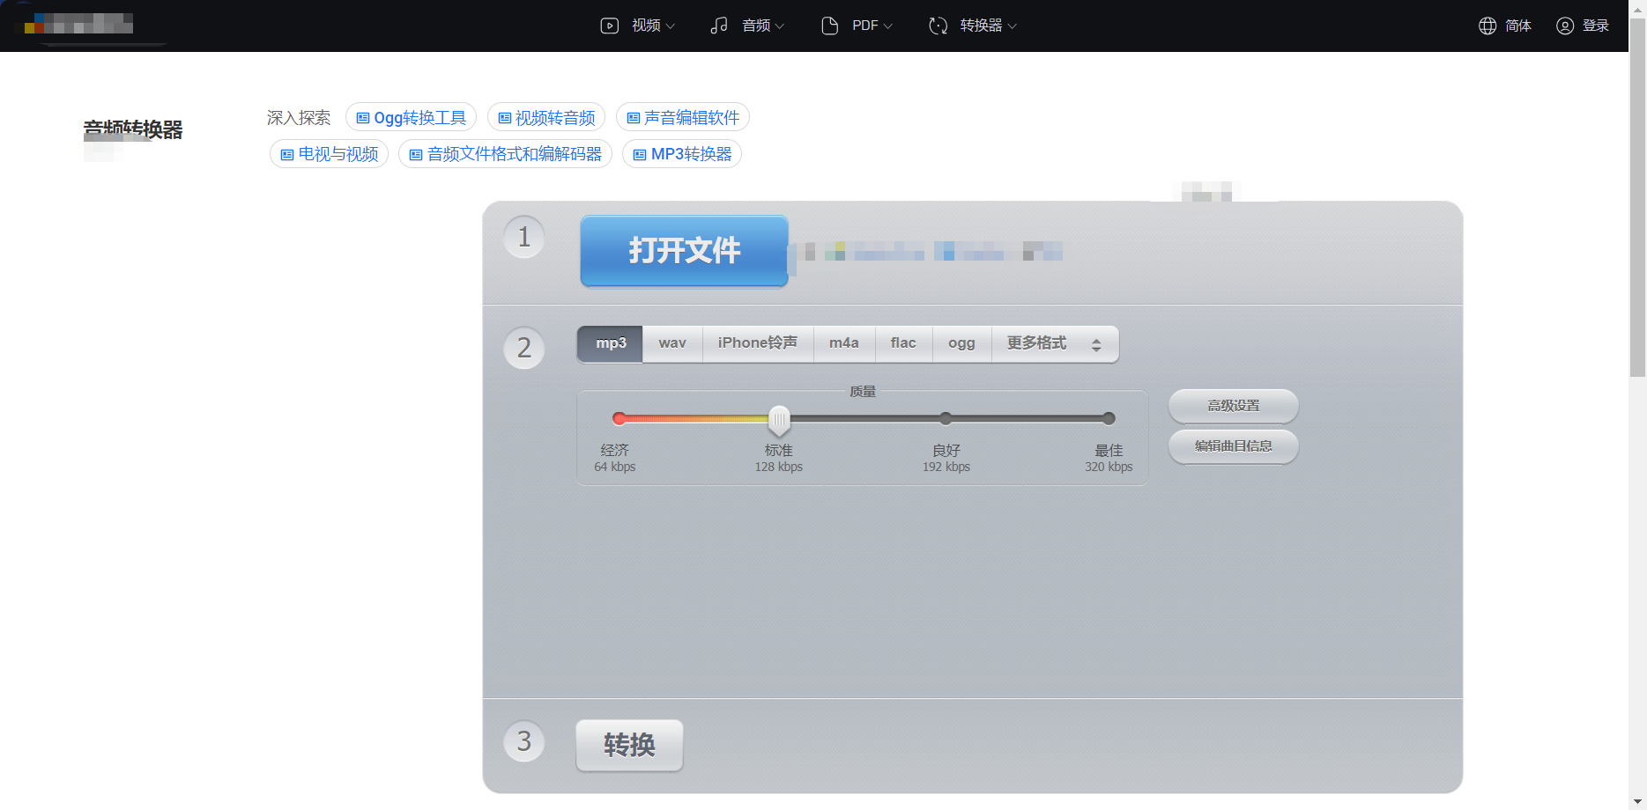1647x810 pixels.
Task: Click the video play icon in header
Action: tap(610, 26)
